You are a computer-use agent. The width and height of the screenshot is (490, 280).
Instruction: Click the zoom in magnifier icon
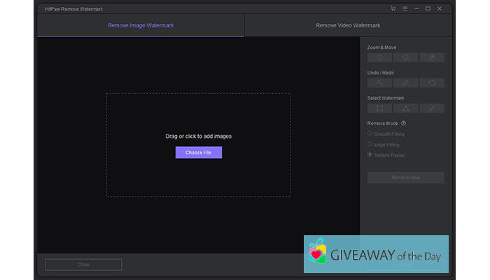(x=379, y=58)
